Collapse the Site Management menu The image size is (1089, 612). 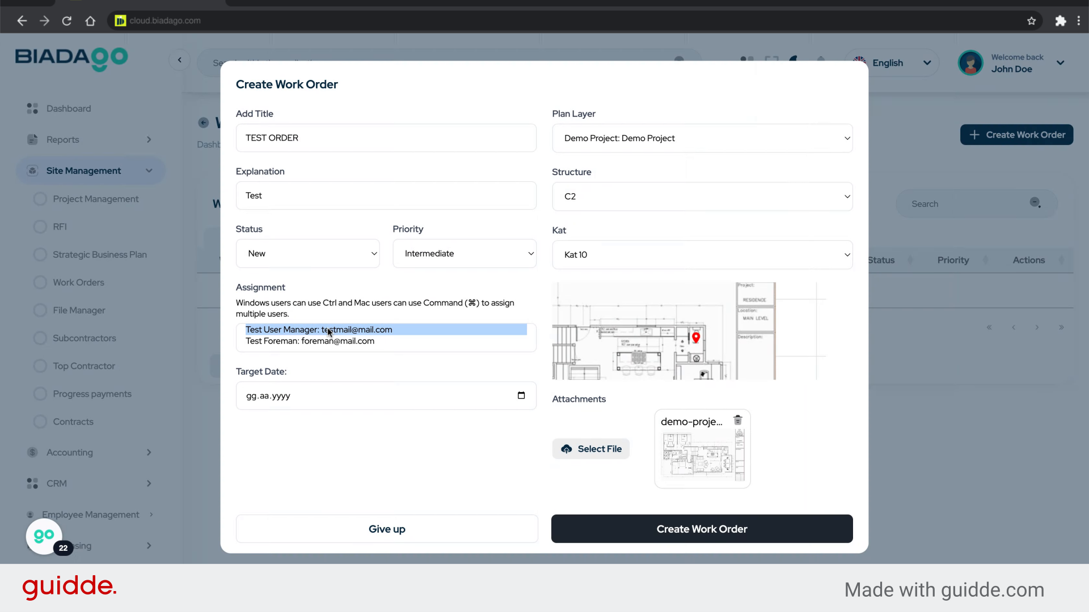click(x=149, y=171)
